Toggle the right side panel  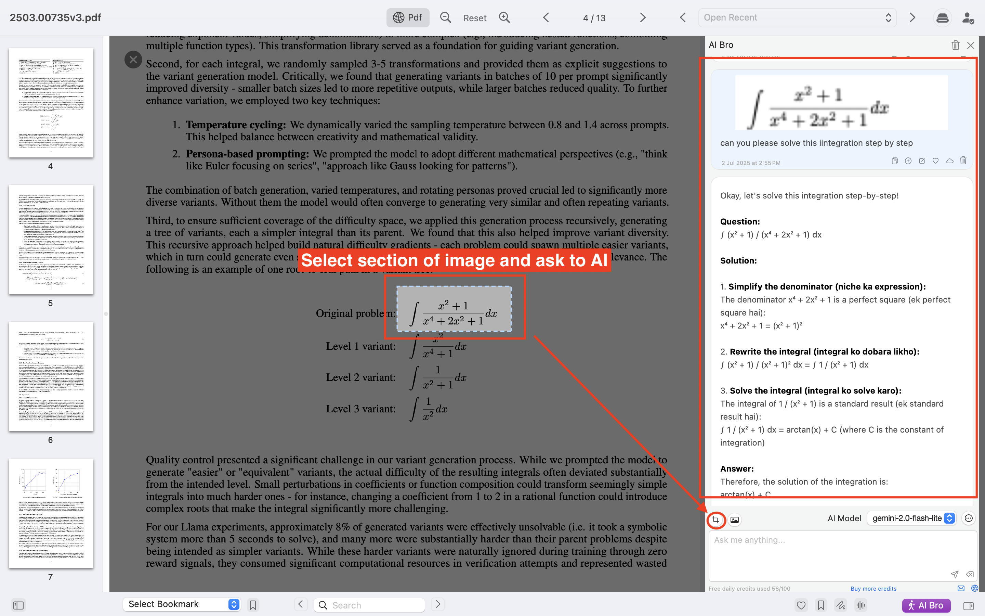coord(968,605)
